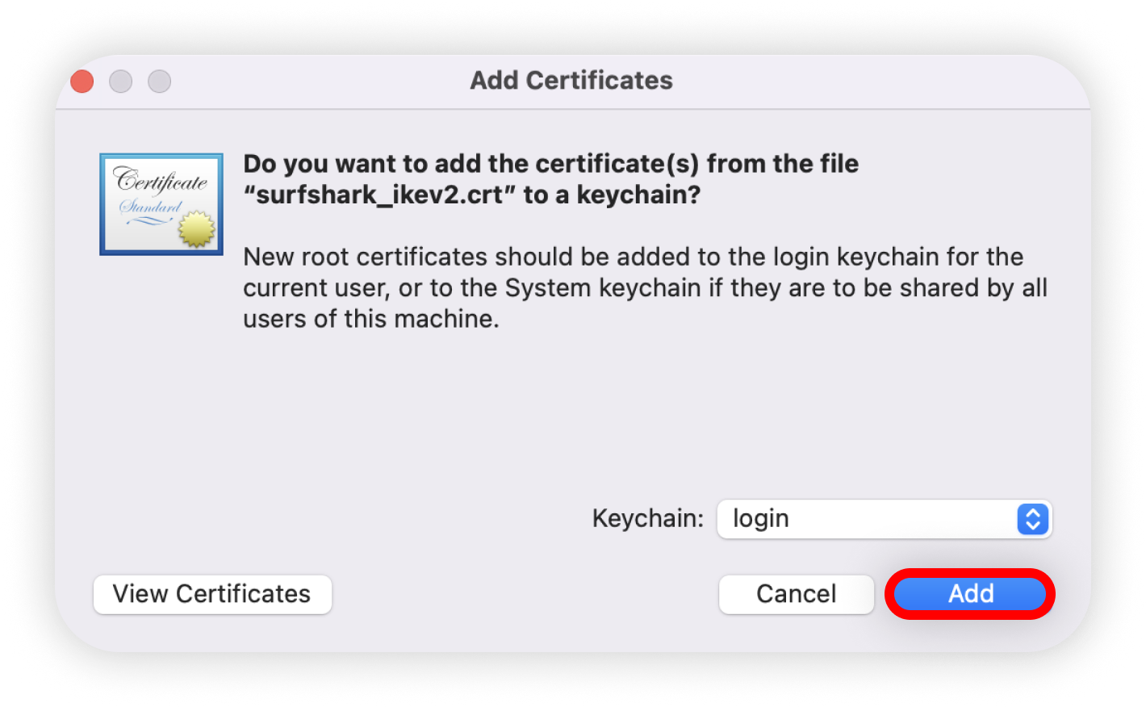Click the cursive "Certificate" word on icon
Viewport: 1146px width, 707px height.
pos(161,180)
